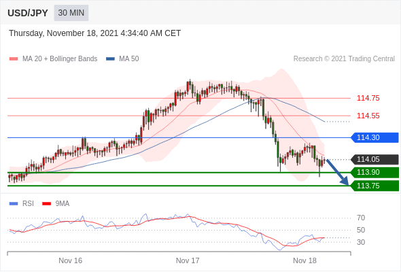Click the Nov 18 date axis label

click(x=304, y=260)
